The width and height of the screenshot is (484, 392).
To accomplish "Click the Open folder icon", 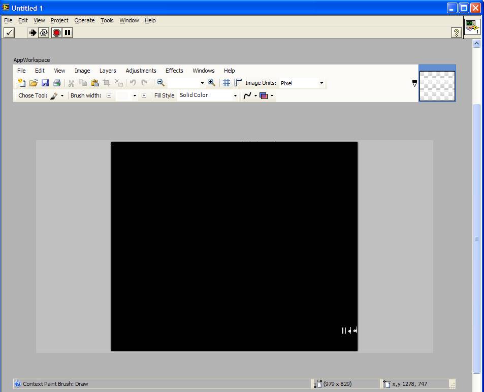I will click(x=34, y=83).
